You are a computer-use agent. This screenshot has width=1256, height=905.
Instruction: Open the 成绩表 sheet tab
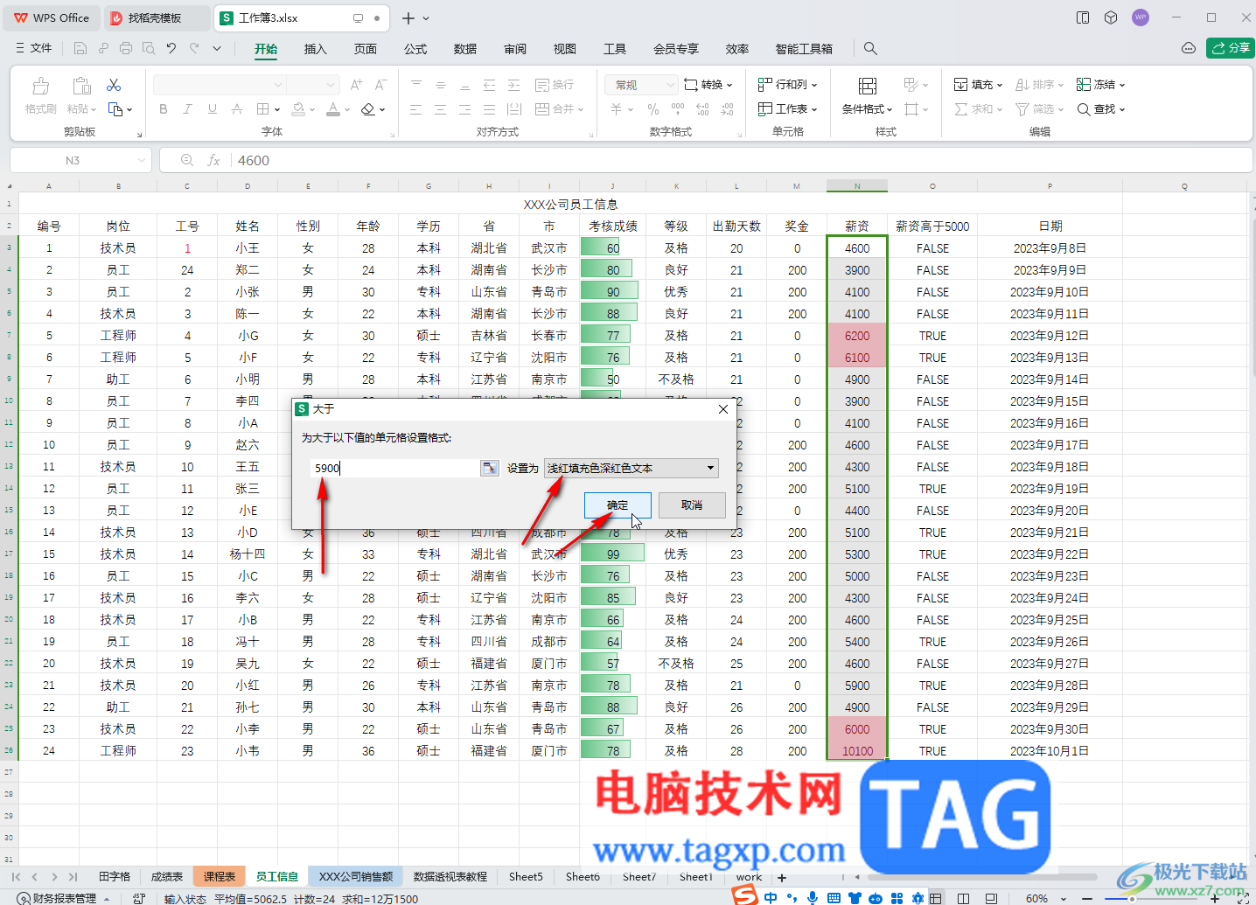167,876
